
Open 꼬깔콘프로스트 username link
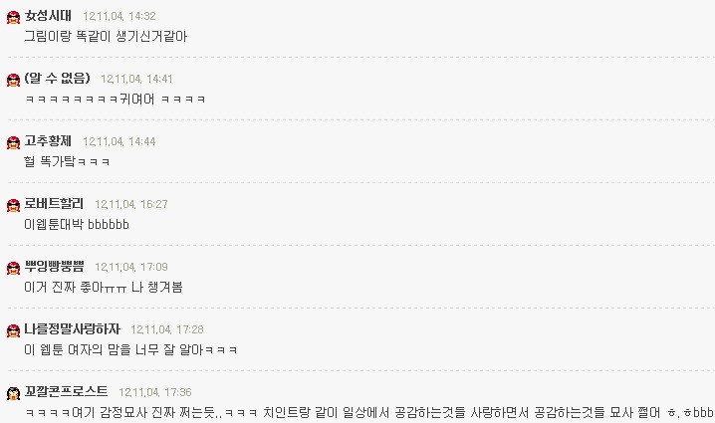pos(66,391)
